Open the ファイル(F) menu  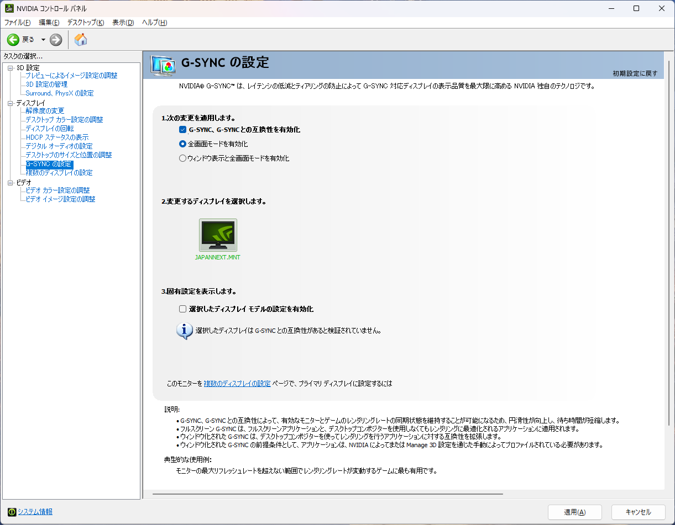(x=18, y=23)
